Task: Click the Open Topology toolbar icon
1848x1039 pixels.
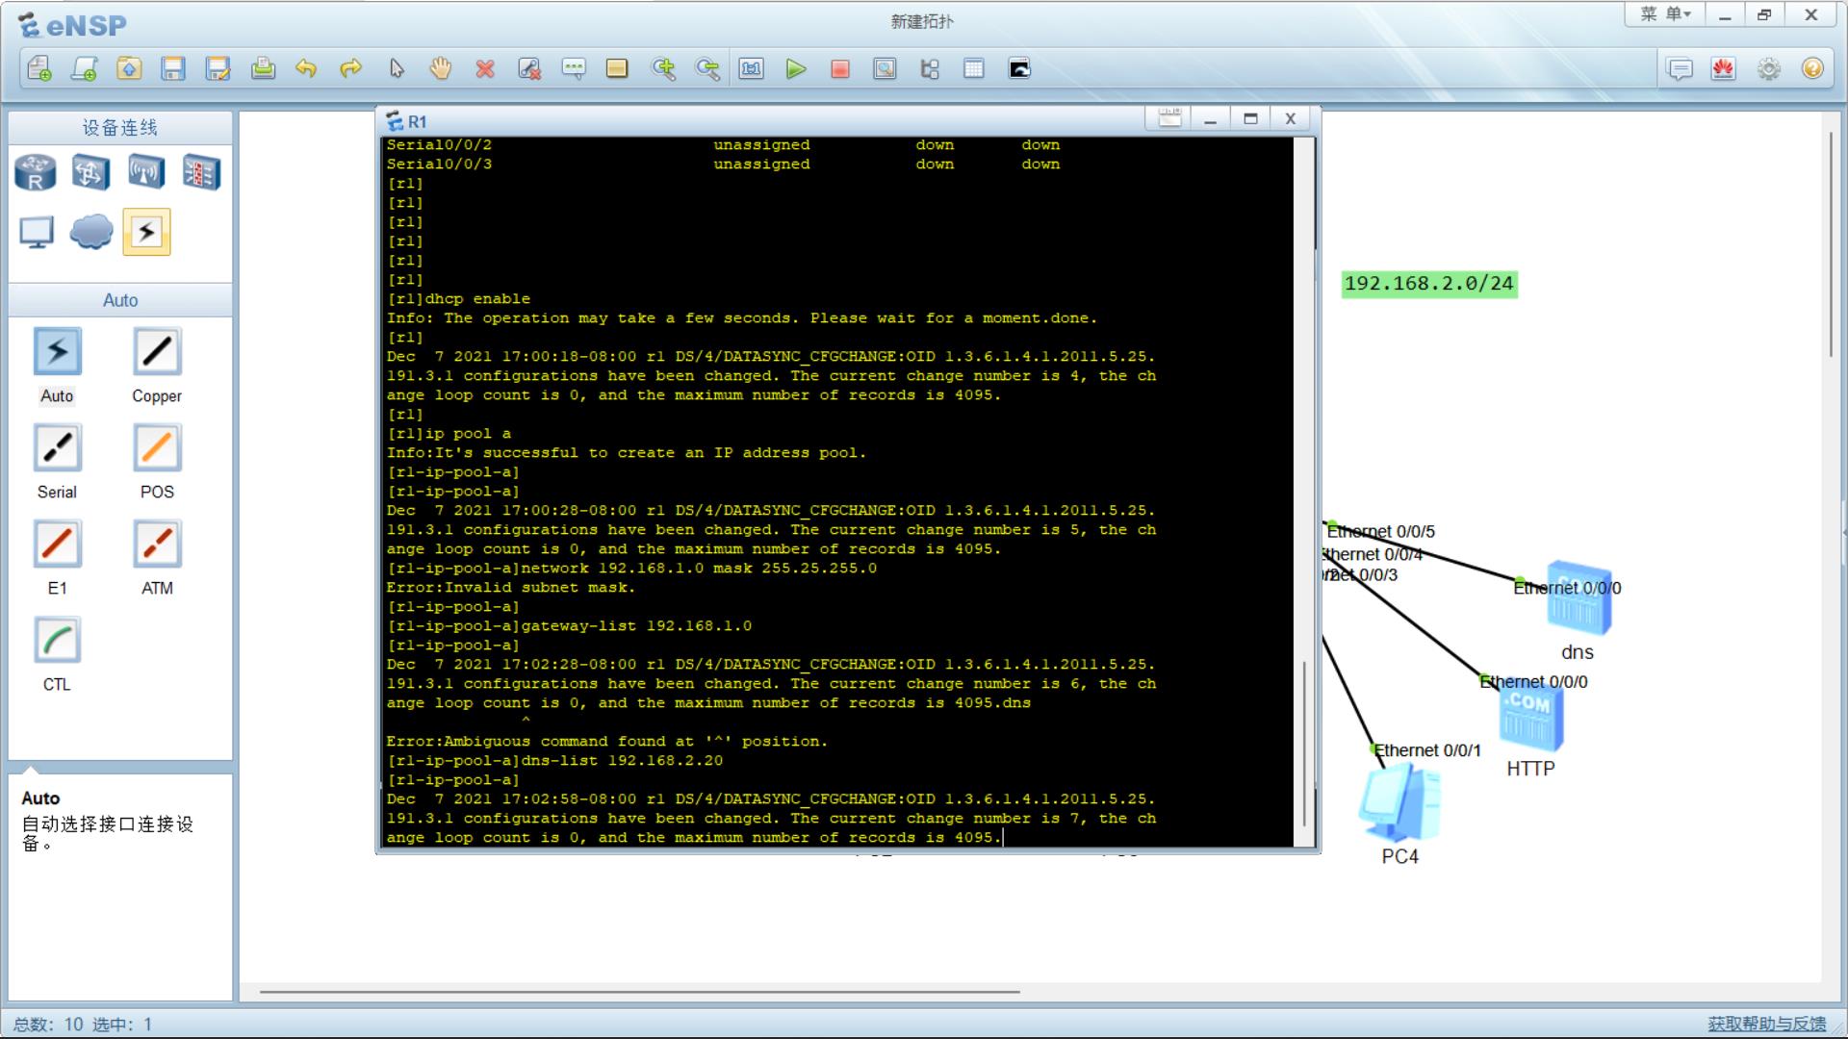Action: [x=129, y=68]
